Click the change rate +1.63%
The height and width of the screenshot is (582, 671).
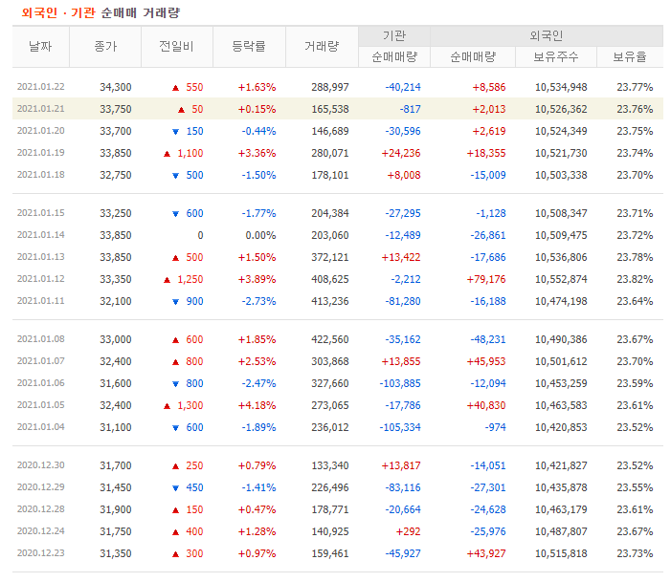[x=257, y=87]
